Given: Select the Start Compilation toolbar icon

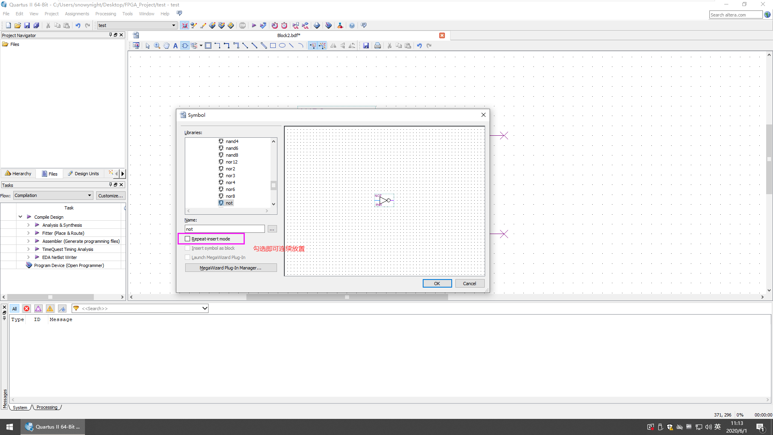Looking at the screenshot, I should click(x=254, y=25).
